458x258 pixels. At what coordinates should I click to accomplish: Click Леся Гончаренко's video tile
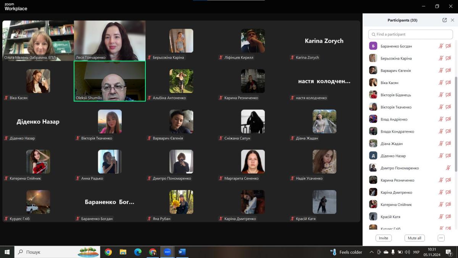click(110, 41)
